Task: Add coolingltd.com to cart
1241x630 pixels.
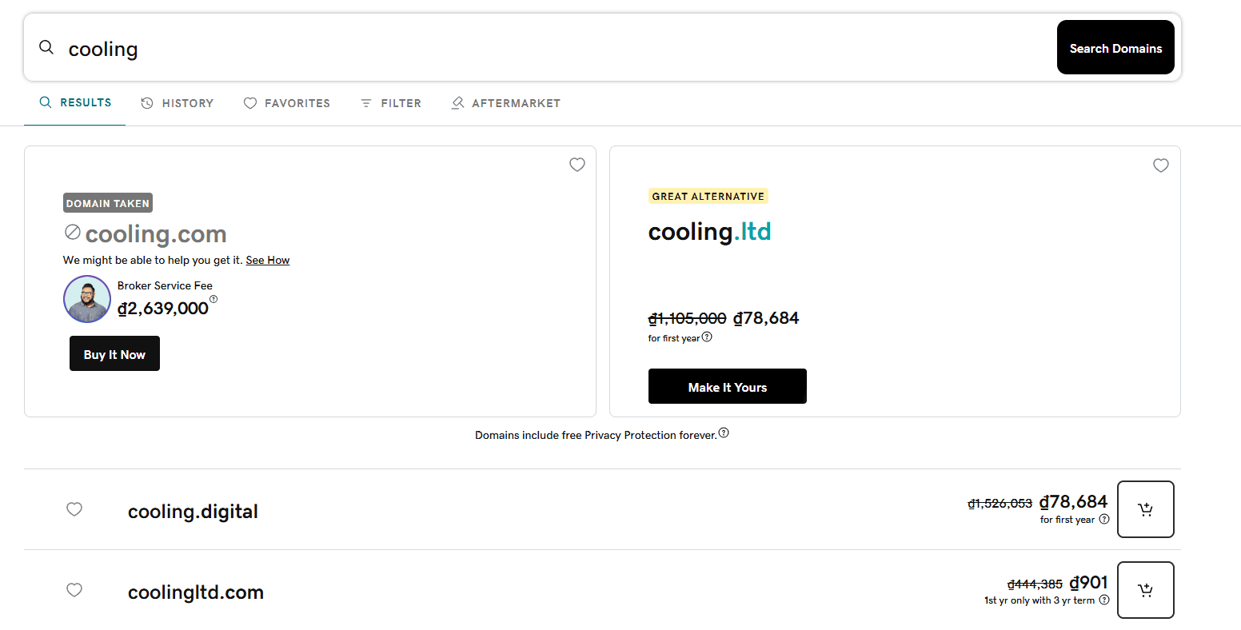Action: point(1145,590)
